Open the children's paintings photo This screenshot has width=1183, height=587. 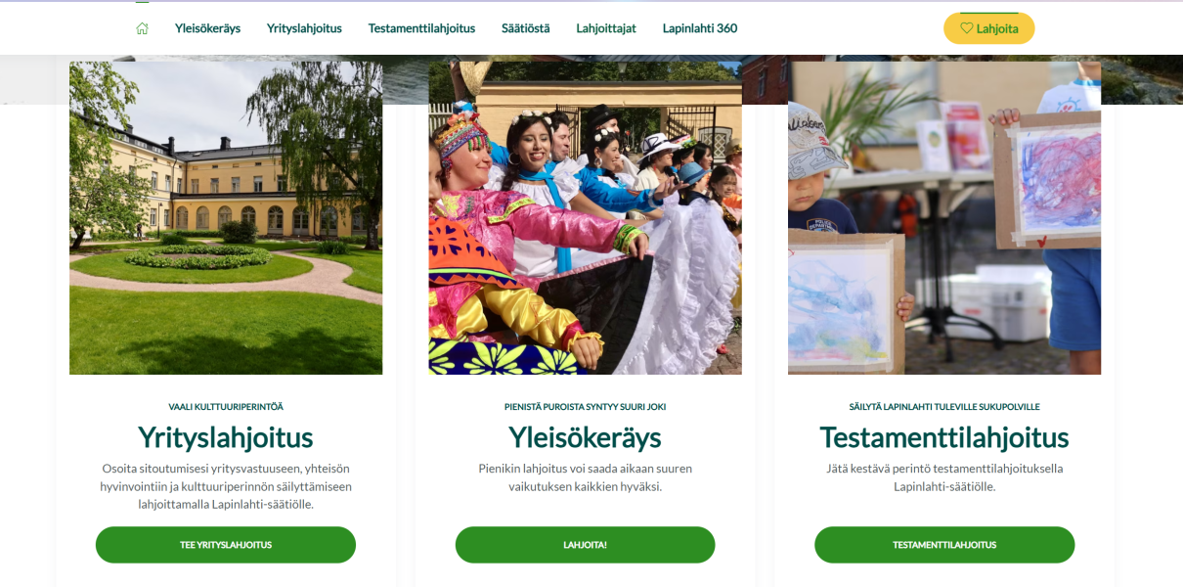(944, 218)
